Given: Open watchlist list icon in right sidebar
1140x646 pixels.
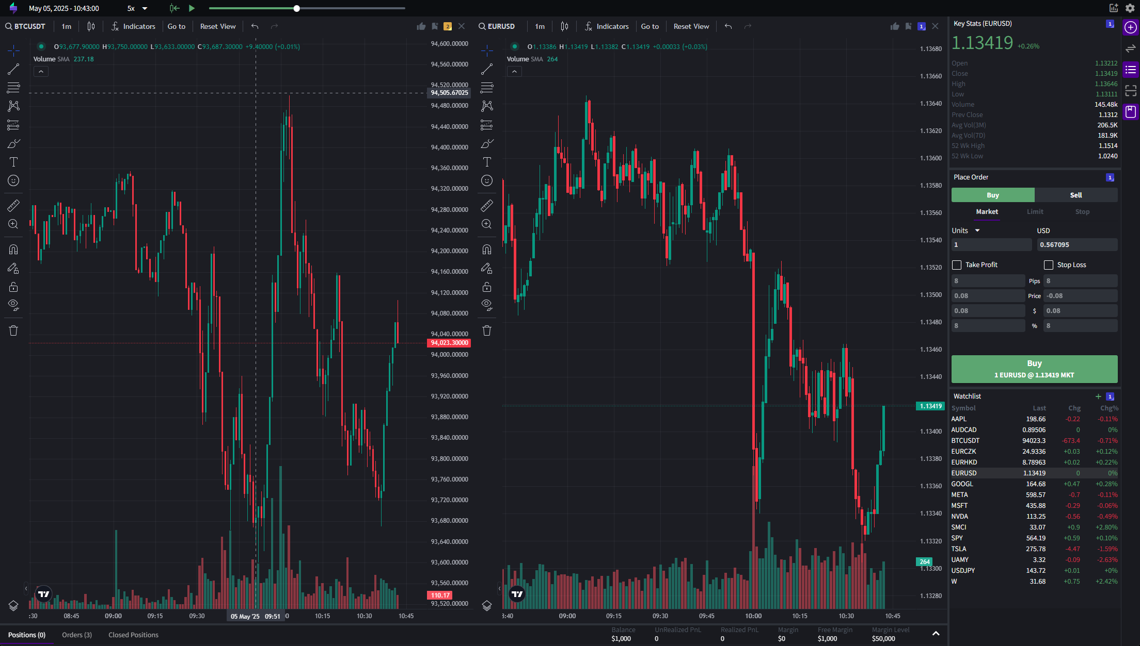Looking at the screenshot, I should coord(1131,70).
